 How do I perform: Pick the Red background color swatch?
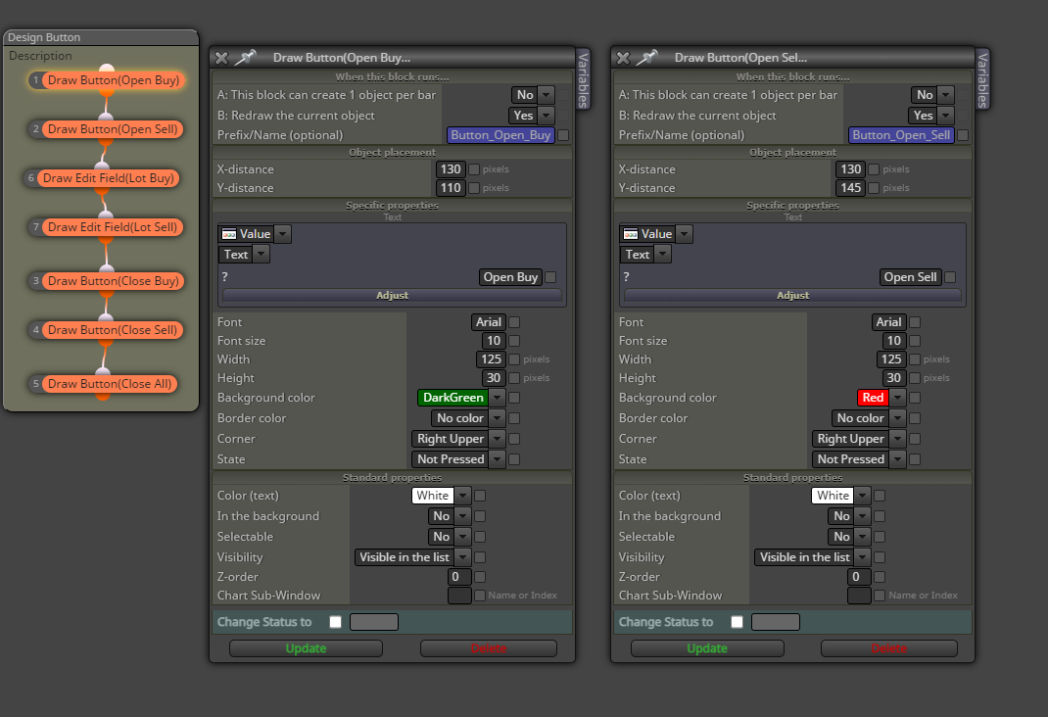pos(873,398)
